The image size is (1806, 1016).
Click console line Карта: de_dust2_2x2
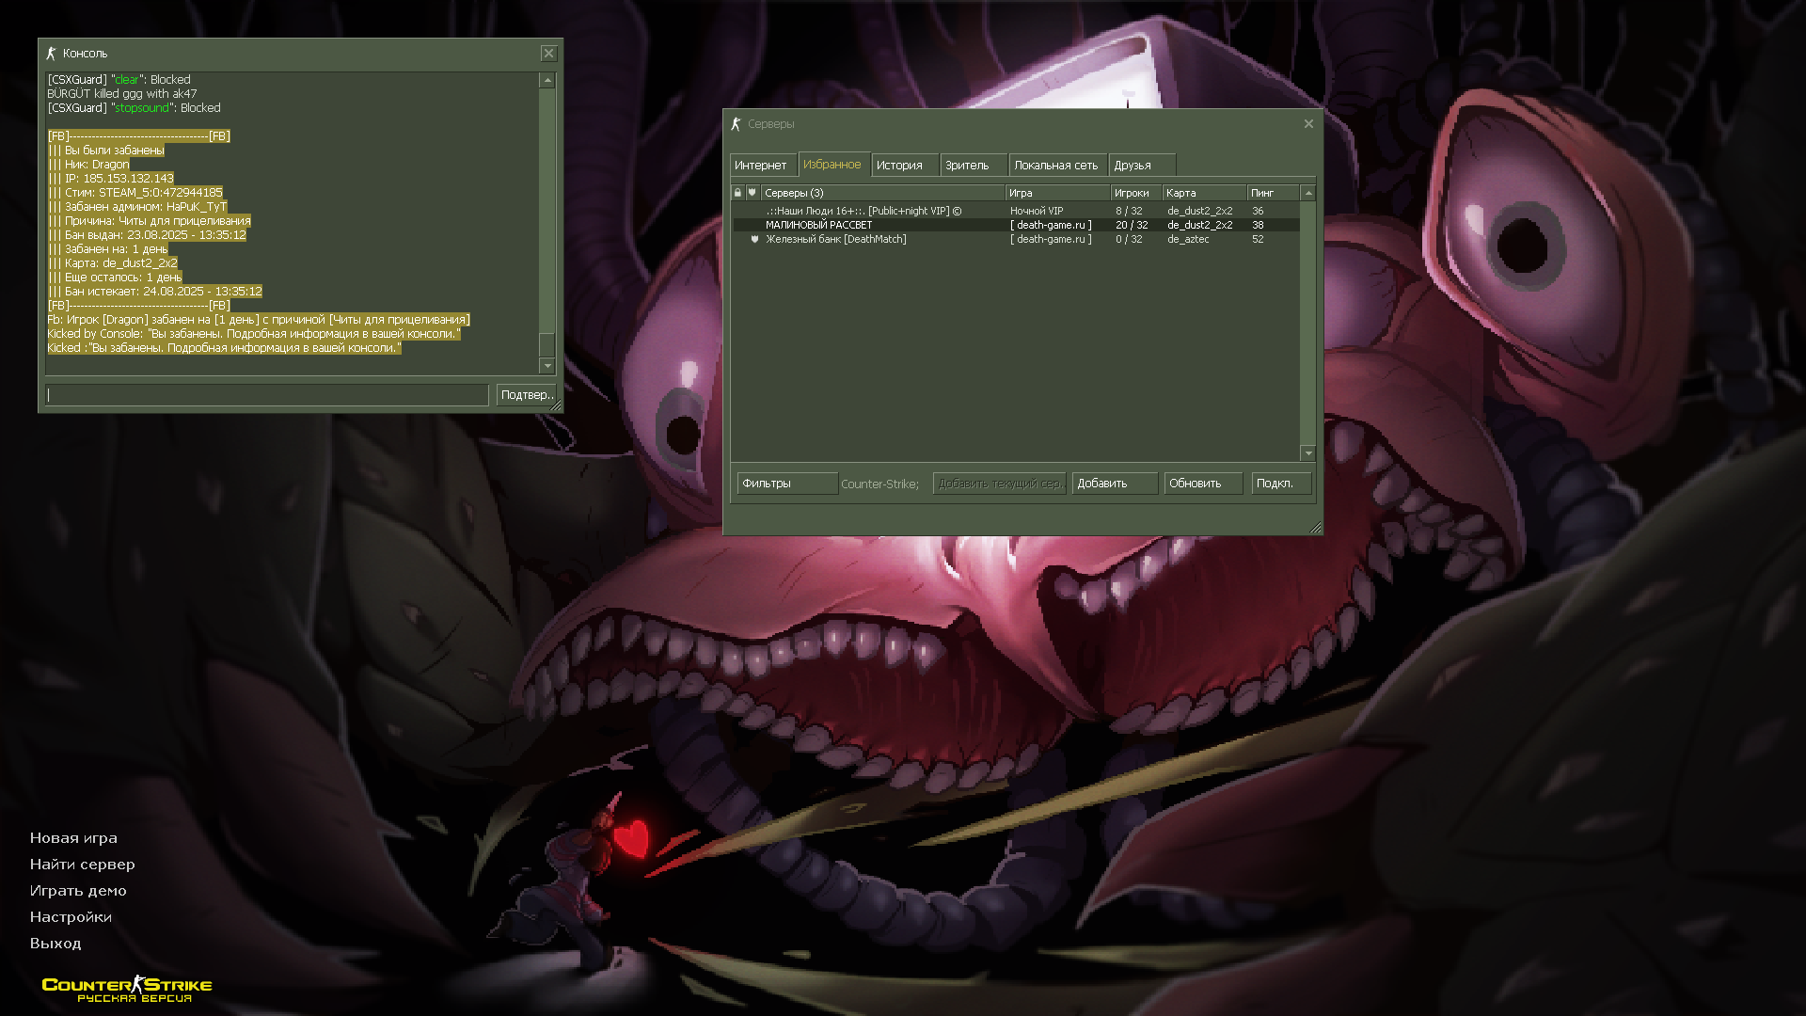113,263
